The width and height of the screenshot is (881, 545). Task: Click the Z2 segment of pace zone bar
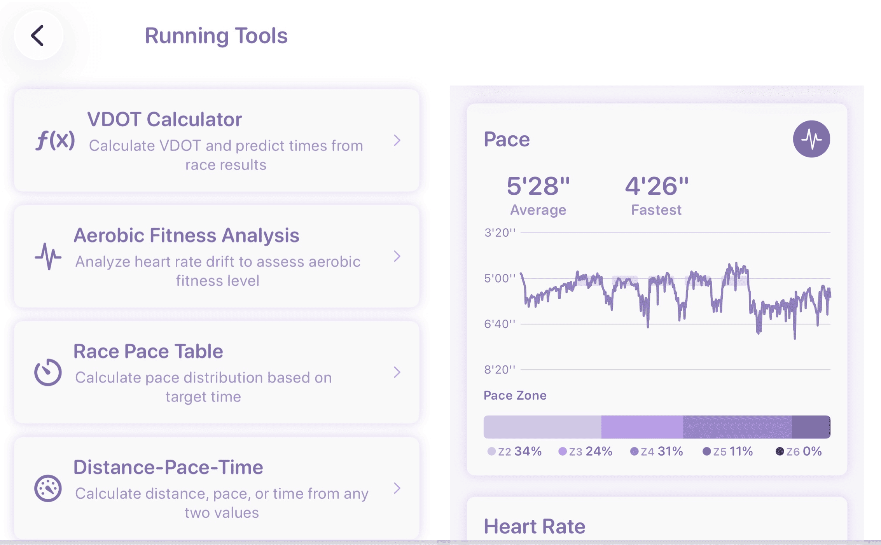coord(542,427)
